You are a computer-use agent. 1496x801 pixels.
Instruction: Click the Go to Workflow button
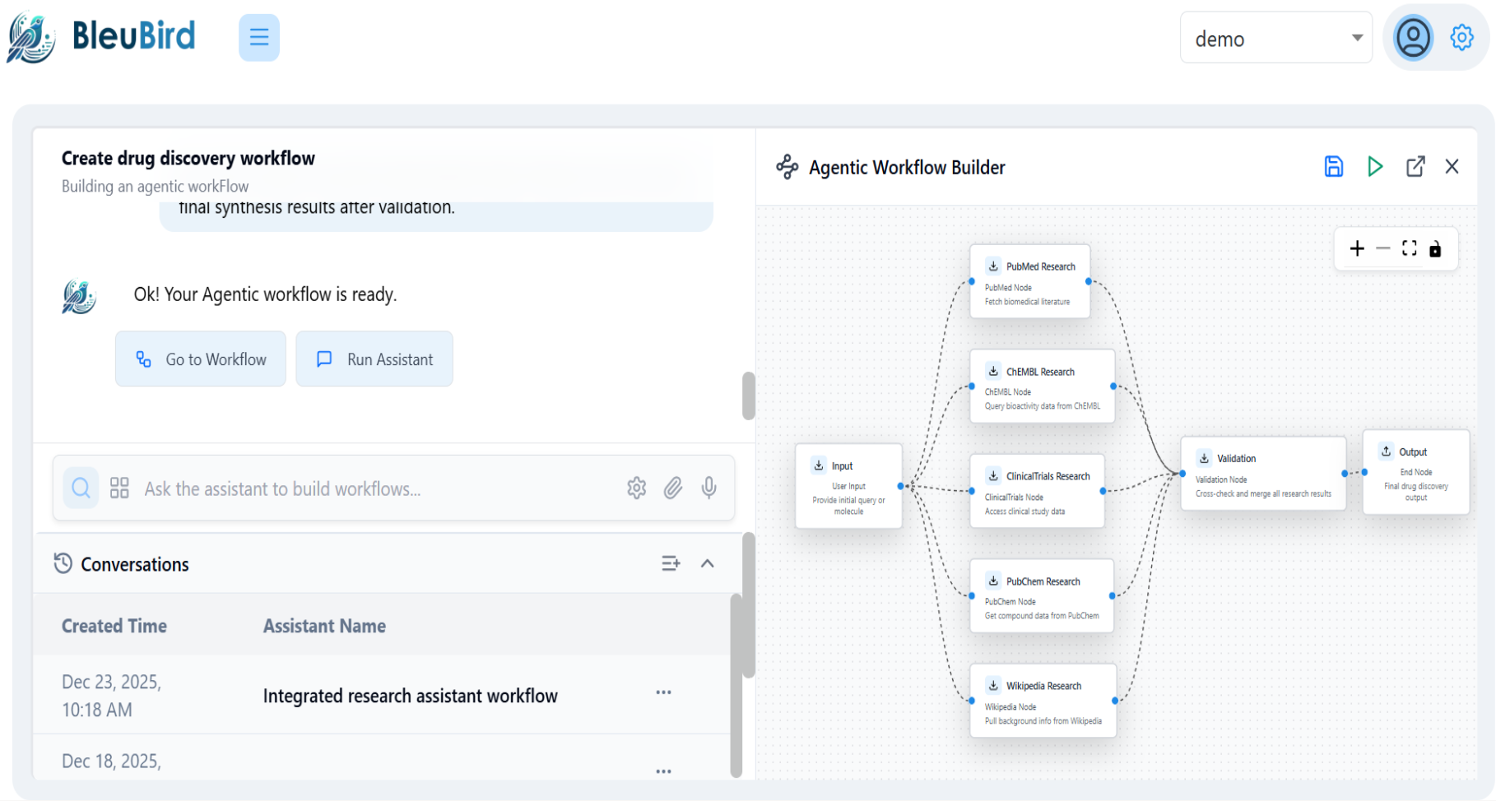point(200,359)
